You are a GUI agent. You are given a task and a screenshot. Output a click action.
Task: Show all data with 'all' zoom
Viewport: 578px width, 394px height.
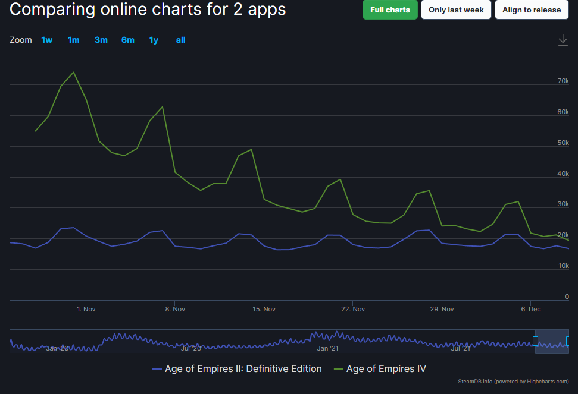(180, 40)
